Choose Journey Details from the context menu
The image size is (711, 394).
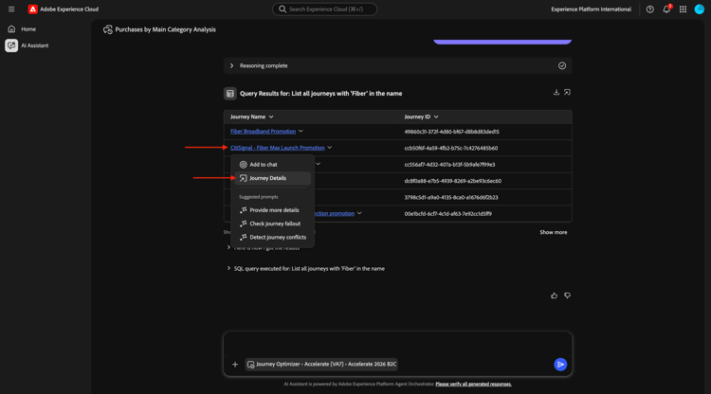pyautogui.click(x=272, y=178)
